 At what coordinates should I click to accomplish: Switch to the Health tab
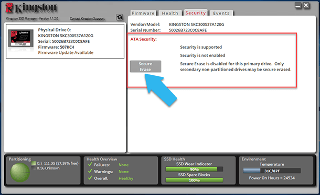pos(170,13)
